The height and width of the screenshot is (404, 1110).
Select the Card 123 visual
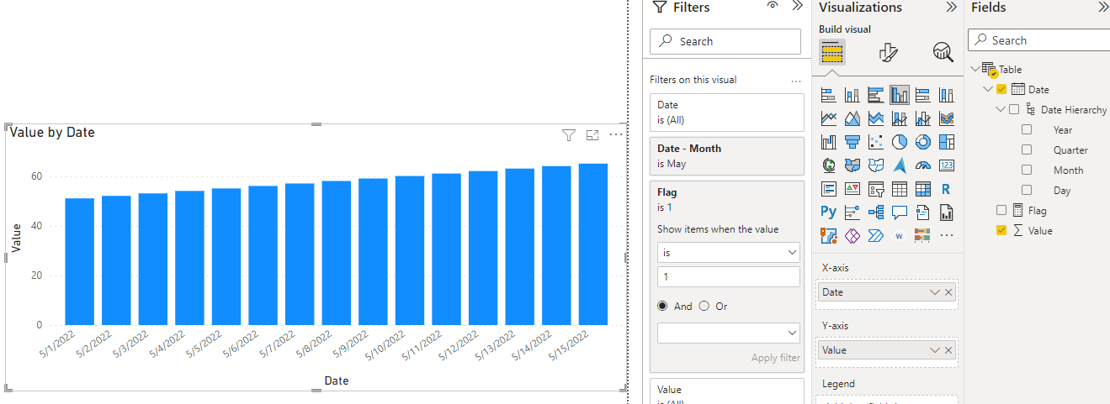(x=946, y=165)
